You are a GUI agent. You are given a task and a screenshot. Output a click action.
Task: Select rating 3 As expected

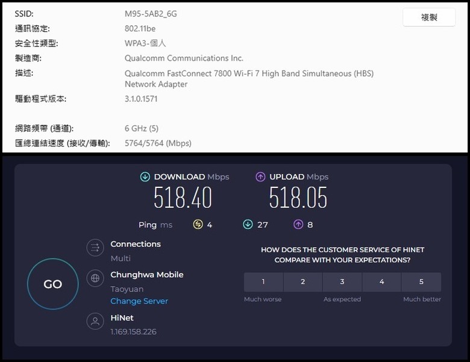click(342, 282)
